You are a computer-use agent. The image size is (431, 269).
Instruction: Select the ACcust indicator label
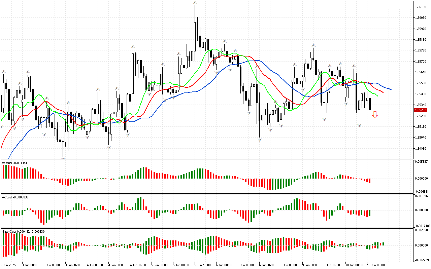(15, 197)
